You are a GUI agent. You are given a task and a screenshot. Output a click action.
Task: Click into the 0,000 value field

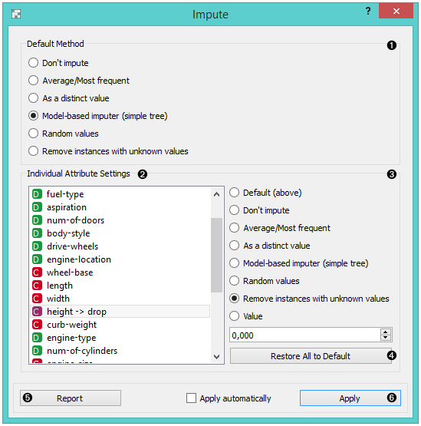305,335
